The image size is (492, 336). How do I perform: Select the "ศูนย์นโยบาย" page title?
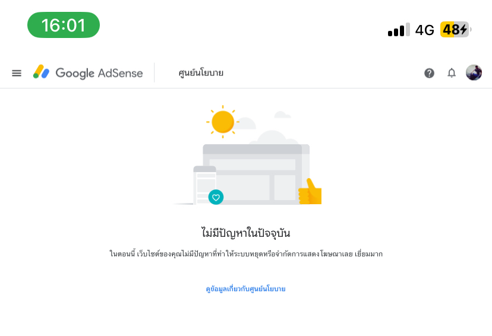pos(201,73)
